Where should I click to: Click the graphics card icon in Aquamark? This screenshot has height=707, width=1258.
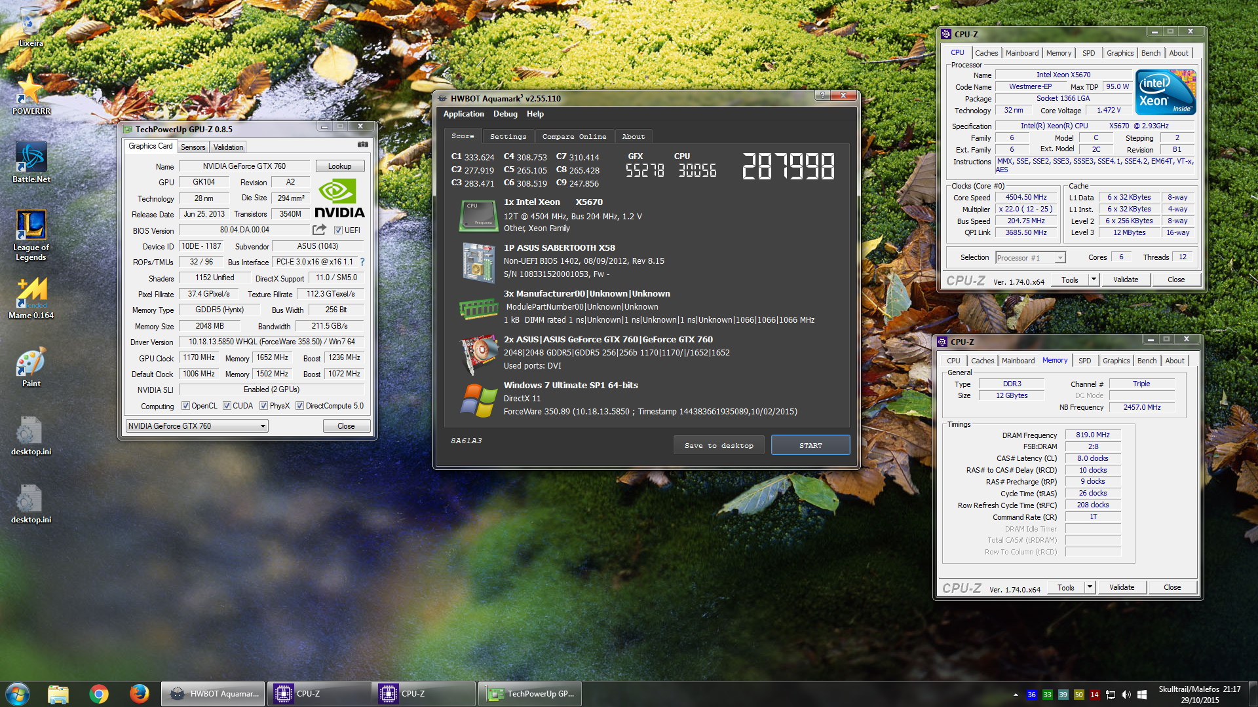479,354
